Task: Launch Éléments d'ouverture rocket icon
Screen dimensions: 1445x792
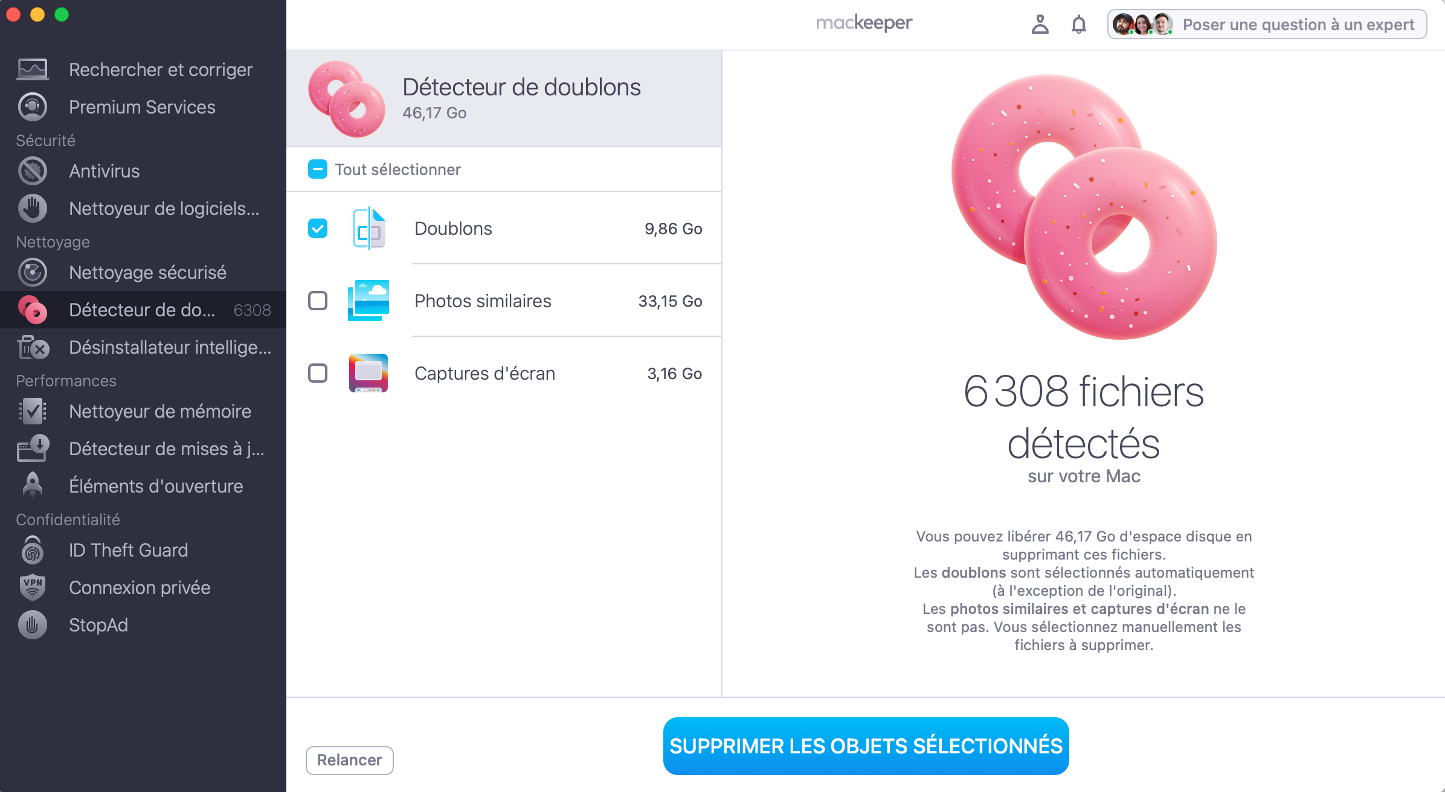Action: 32,486
